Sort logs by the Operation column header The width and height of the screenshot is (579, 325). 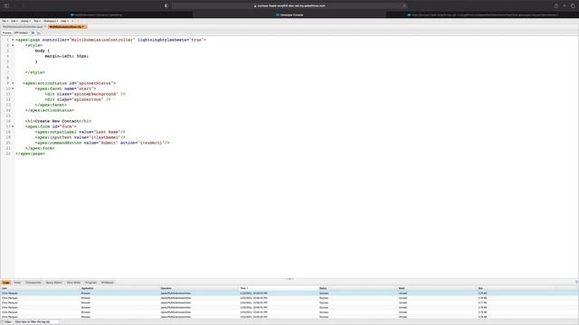199,288
